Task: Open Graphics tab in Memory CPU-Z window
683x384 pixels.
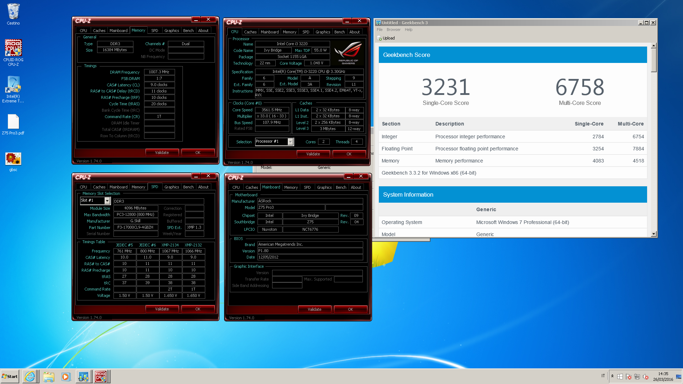Action: point(171,31)
